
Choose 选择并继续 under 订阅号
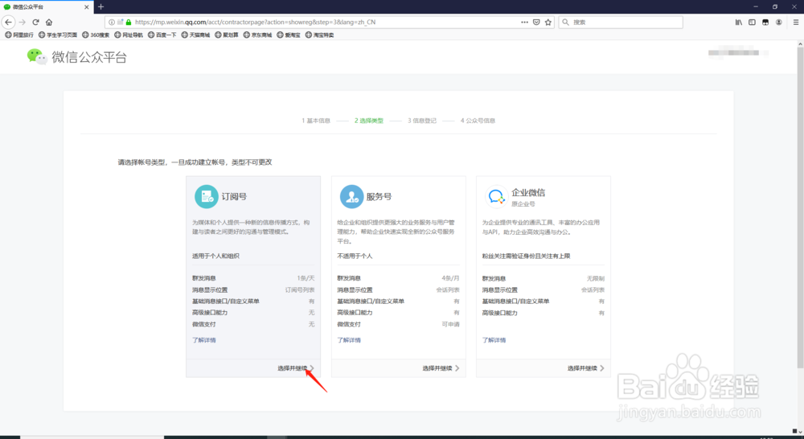[296, 368]
